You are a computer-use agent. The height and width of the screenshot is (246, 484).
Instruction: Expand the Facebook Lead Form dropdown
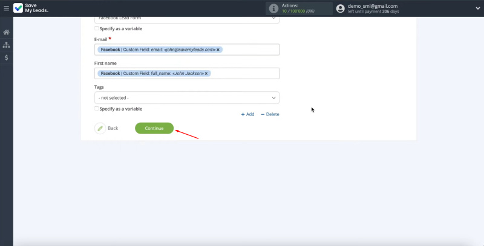click(187, 19)
